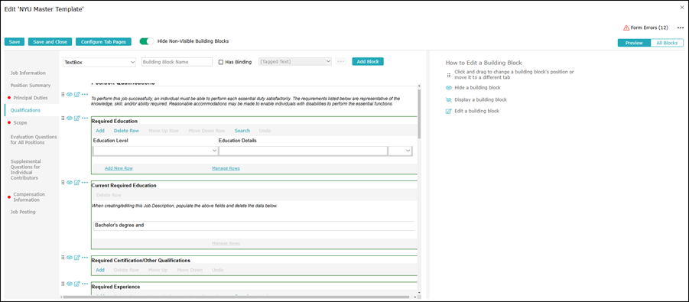Click the Form Errors warning triangle icon
Screen dimensions: 689x302
pyautogui.click(x=626, y=28)
